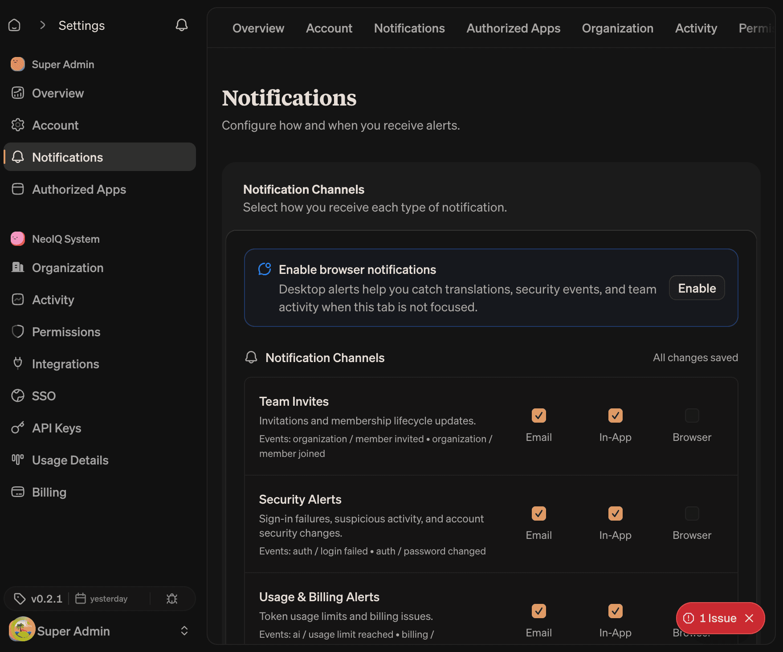Open the bug report icon
Screen dimensions: 783x652
(x=172, y=599)
